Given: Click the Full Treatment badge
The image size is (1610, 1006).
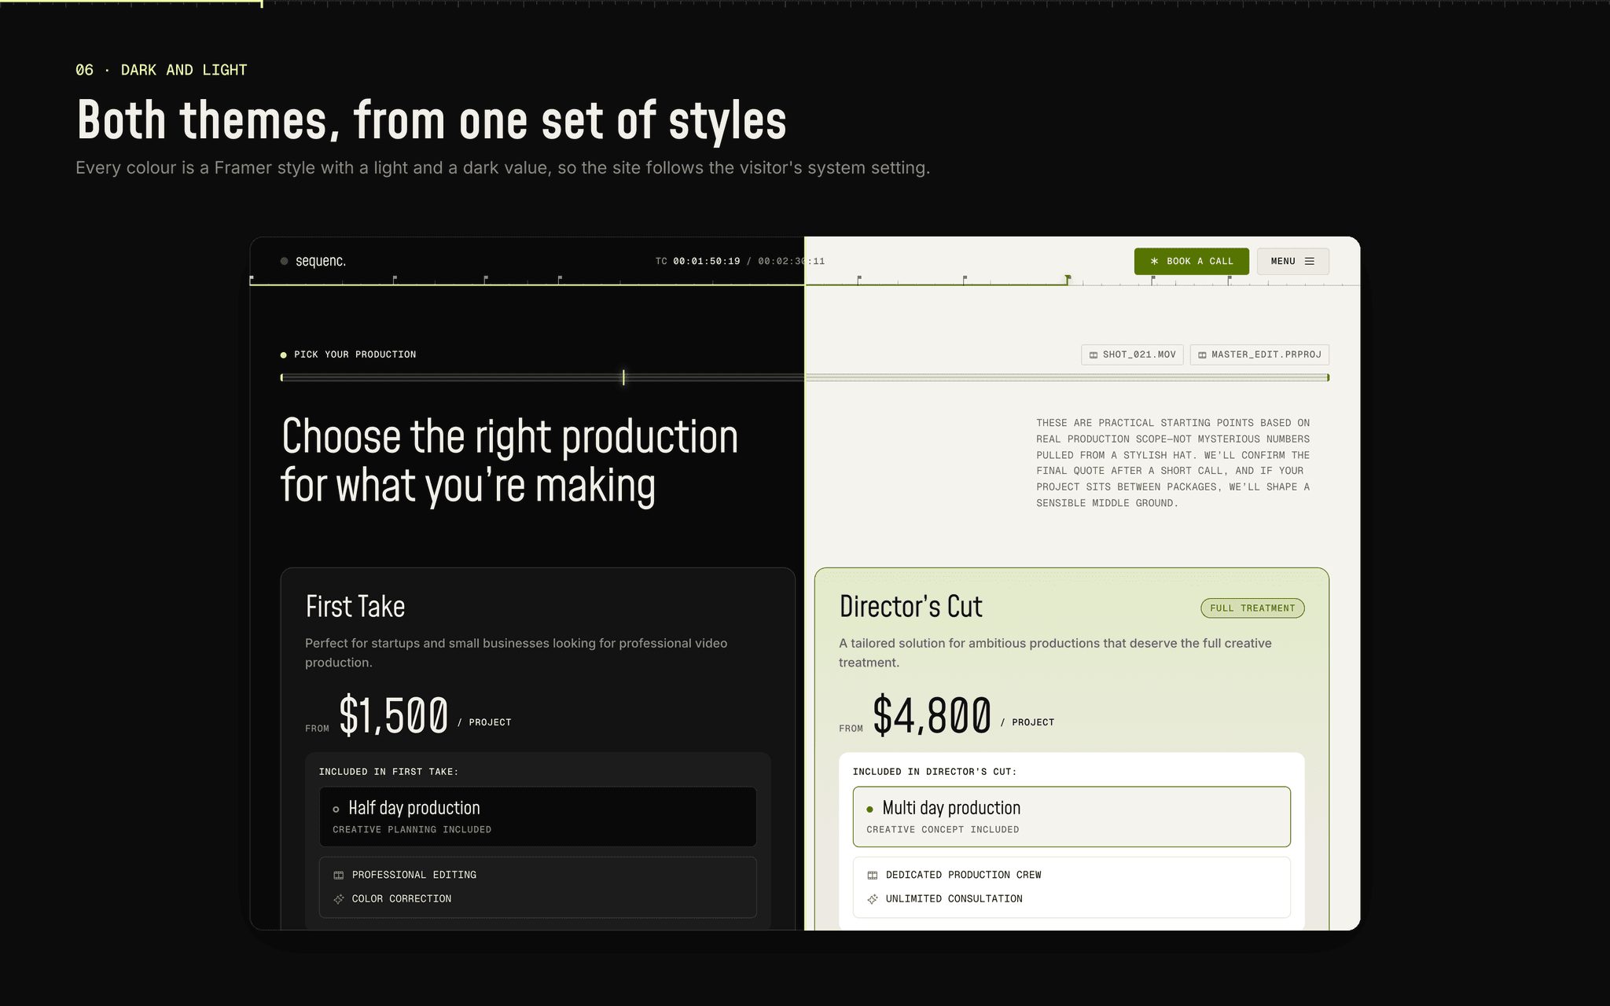Looking at the screenshot, I should click(1252, 608).
